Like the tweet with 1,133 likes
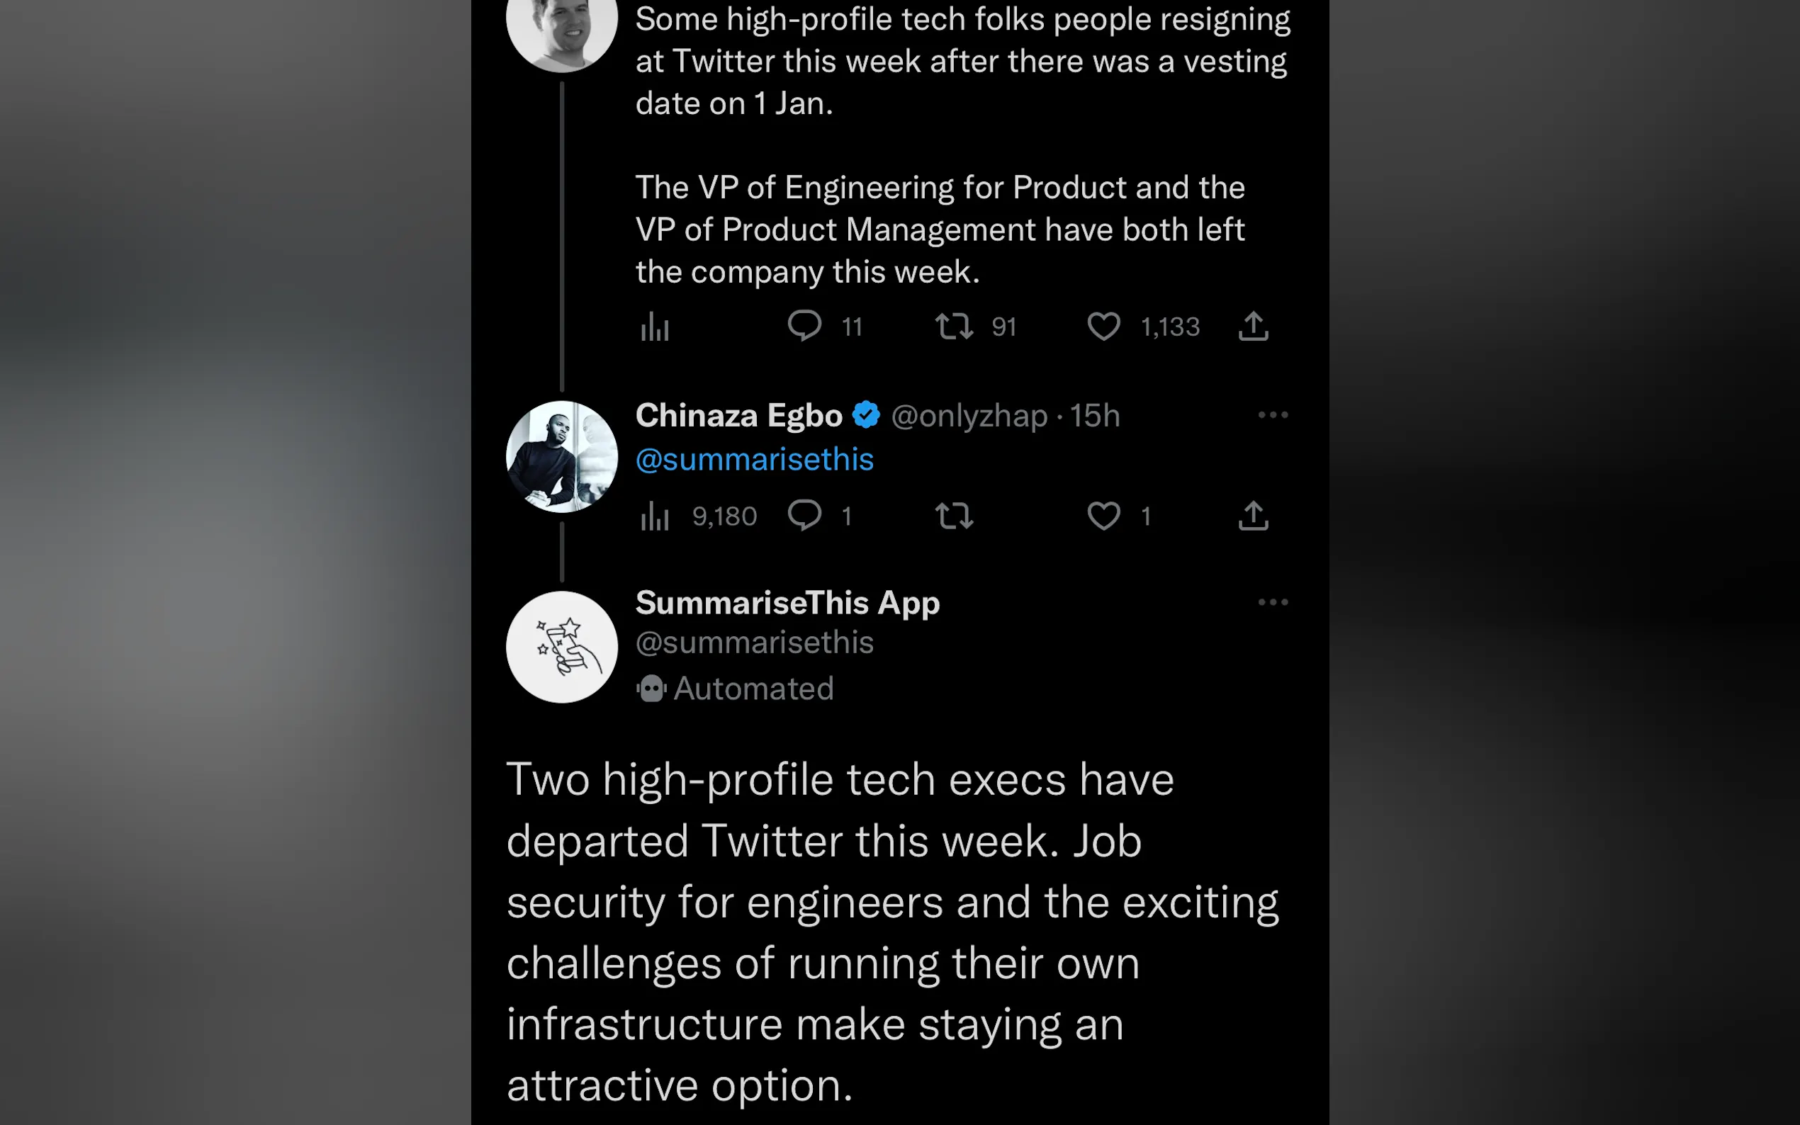Image resolution: width=1800 pixels, height=1125 pixels. (1103, 326)
